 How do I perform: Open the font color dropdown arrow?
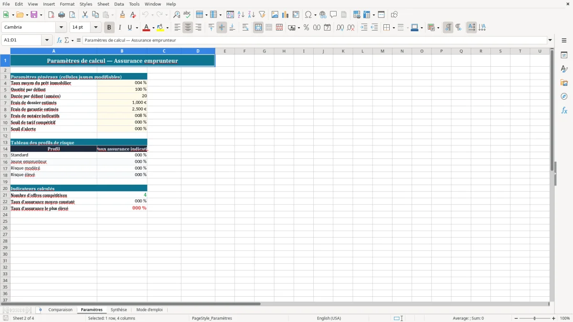(x=153, y=28)
